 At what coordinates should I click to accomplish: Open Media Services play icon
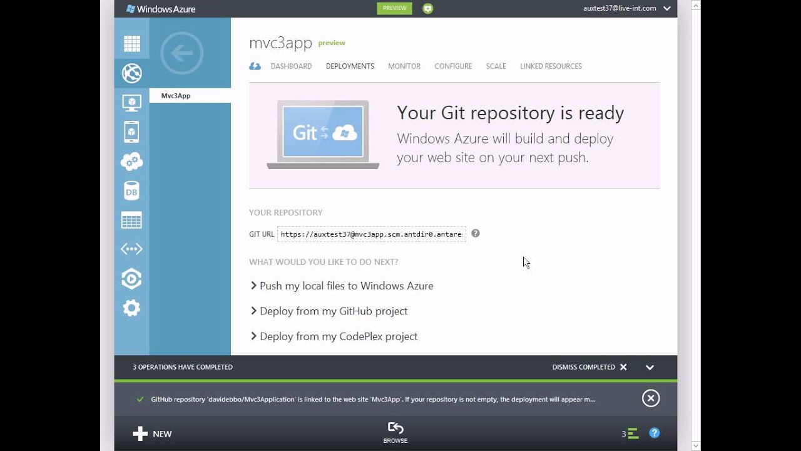[x=131, y=279]
